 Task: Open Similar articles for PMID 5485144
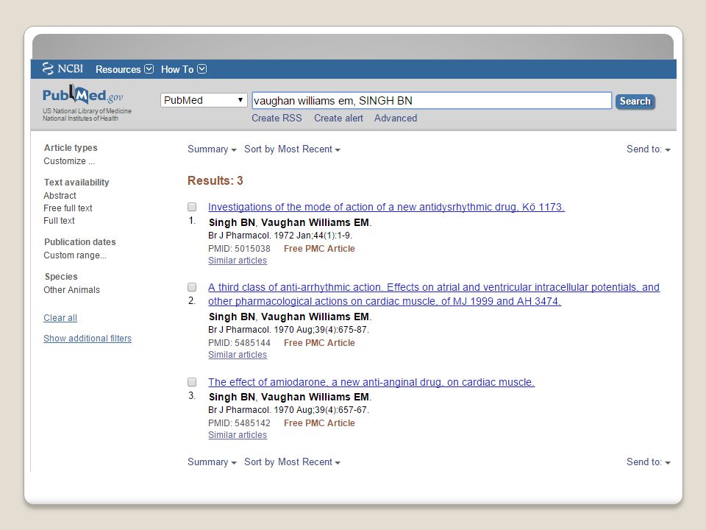[238, 355]
